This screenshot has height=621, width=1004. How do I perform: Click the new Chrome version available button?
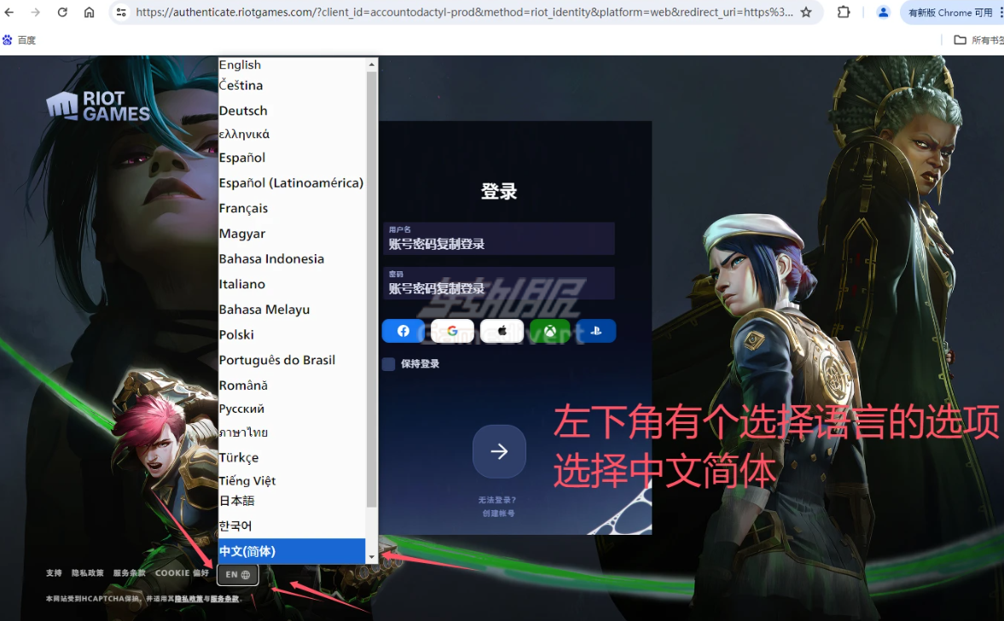[950, 12]
